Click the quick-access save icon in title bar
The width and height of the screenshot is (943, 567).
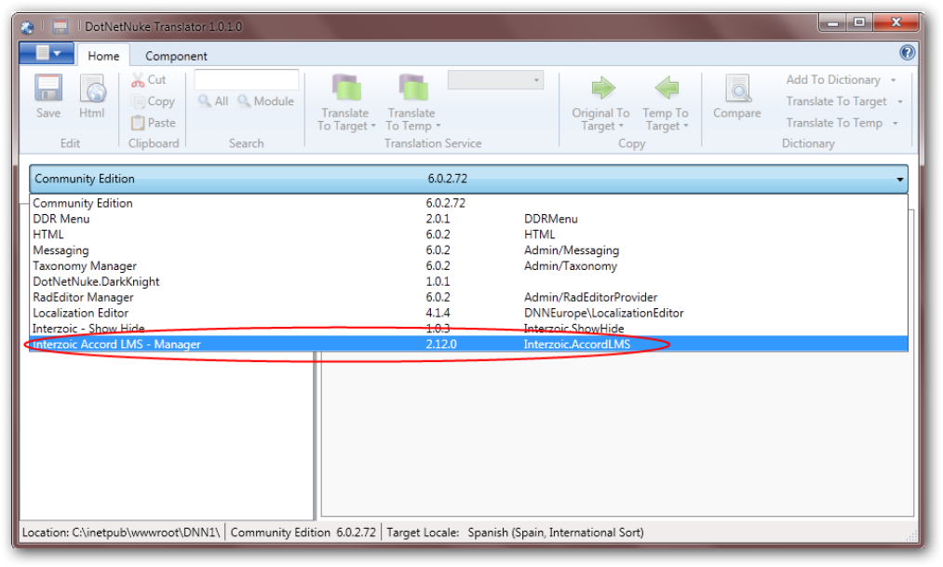[x=61, y=26]
